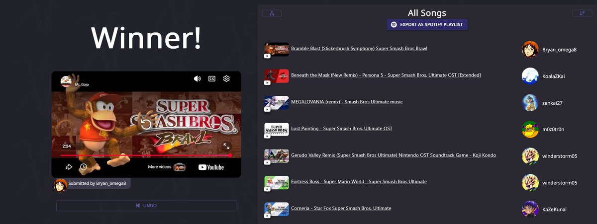
Task: Open the Gerudo Valley Remix song link
Action: [394, 155]
